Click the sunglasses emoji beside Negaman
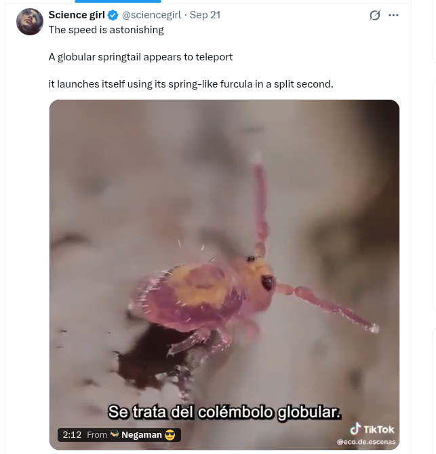The image size is (436, 454). pyautogui.click(x=170, y=435)
